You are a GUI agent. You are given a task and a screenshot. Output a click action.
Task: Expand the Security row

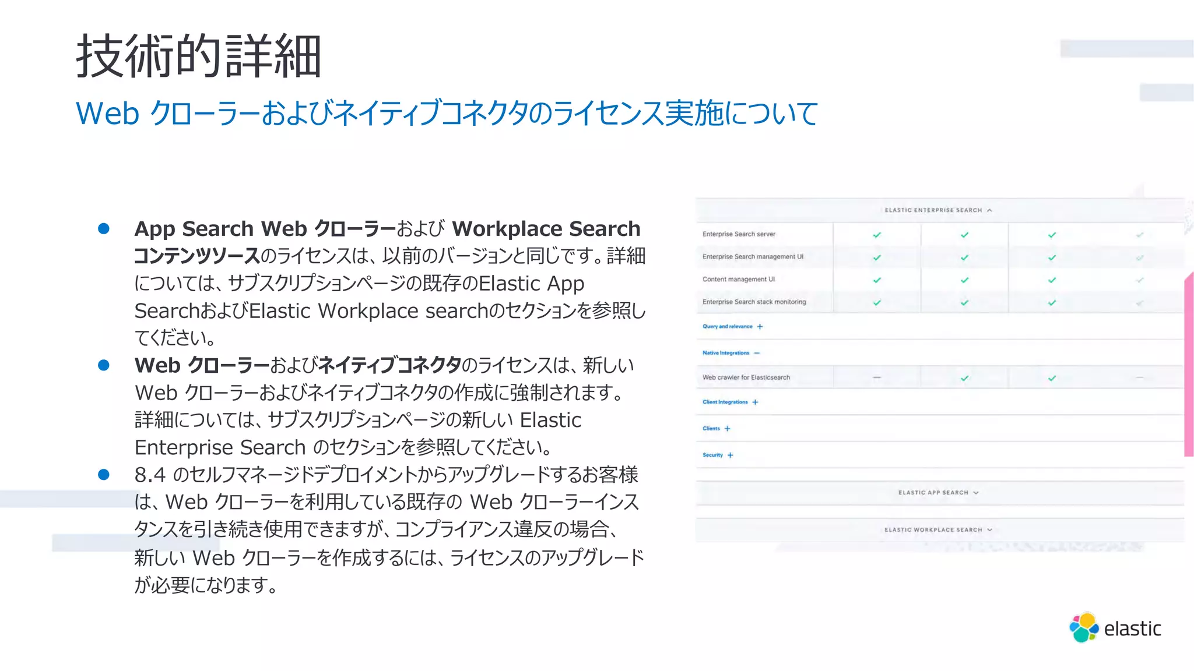point(718,455)
